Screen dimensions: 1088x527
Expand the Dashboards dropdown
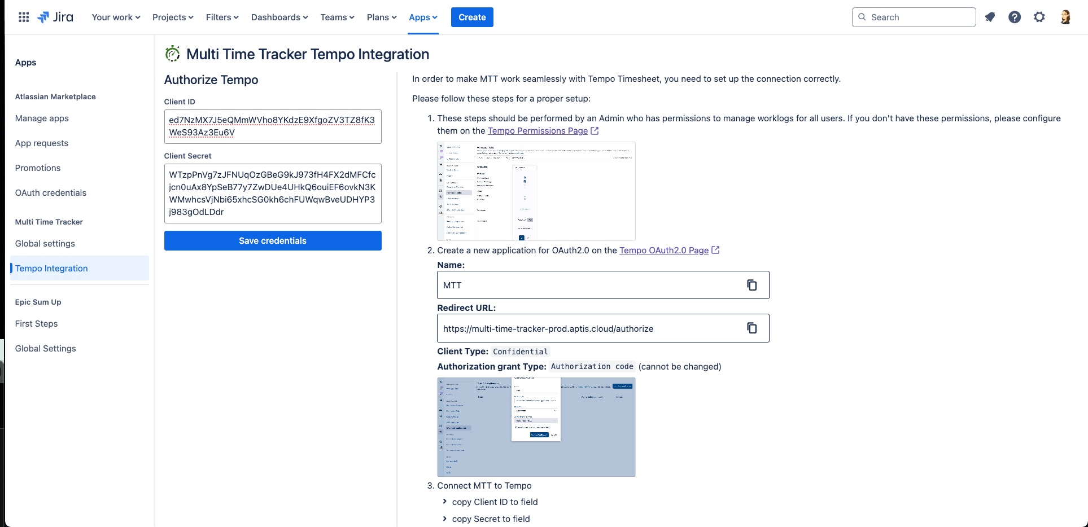[279, 17]
